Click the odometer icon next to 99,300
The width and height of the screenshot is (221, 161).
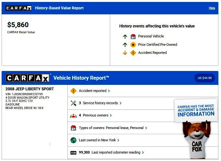[x=73, y=153]
